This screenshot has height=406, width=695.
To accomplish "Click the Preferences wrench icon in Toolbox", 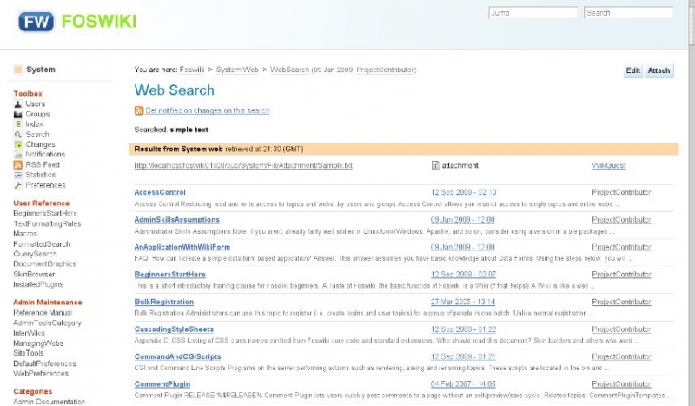I will tap(17, 185).
